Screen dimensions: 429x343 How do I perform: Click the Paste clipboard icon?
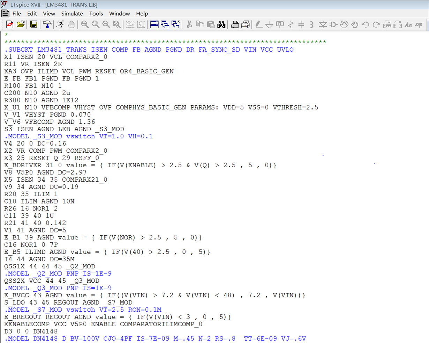pos(211,24)
